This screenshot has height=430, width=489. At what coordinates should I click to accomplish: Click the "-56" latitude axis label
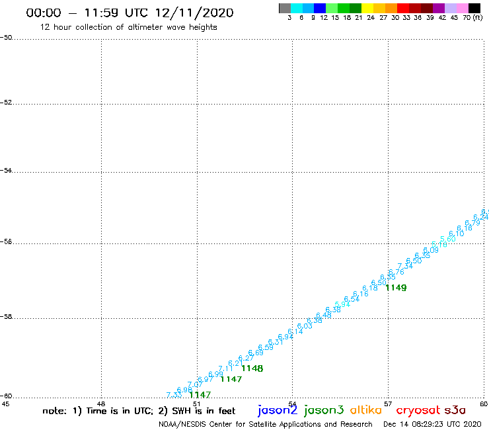point(6,241)
